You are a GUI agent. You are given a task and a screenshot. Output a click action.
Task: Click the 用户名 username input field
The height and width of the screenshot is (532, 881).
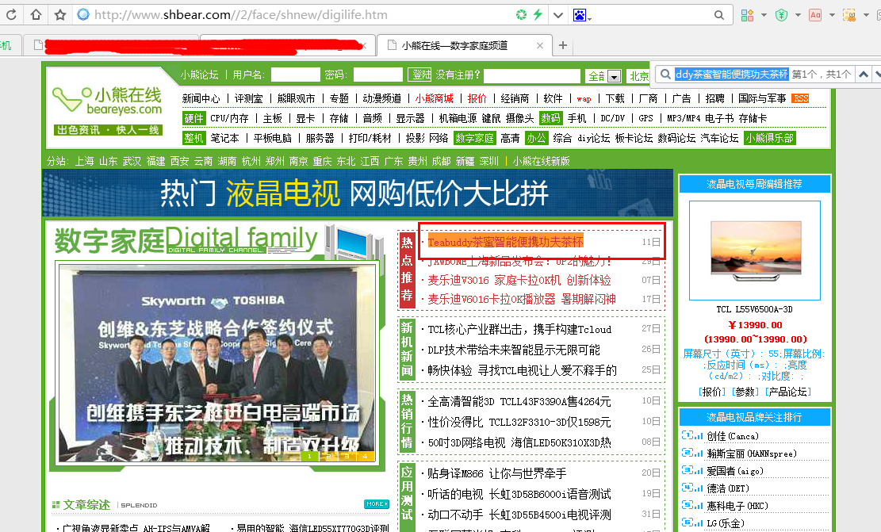(295, 75)
